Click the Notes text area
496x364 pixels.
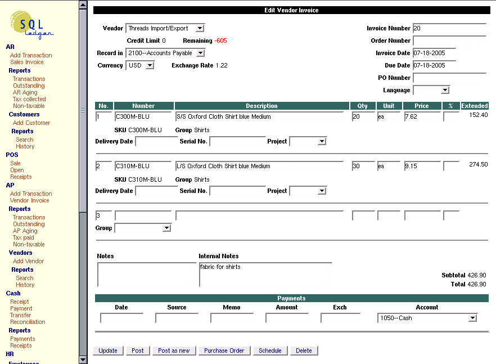[147, 275]
